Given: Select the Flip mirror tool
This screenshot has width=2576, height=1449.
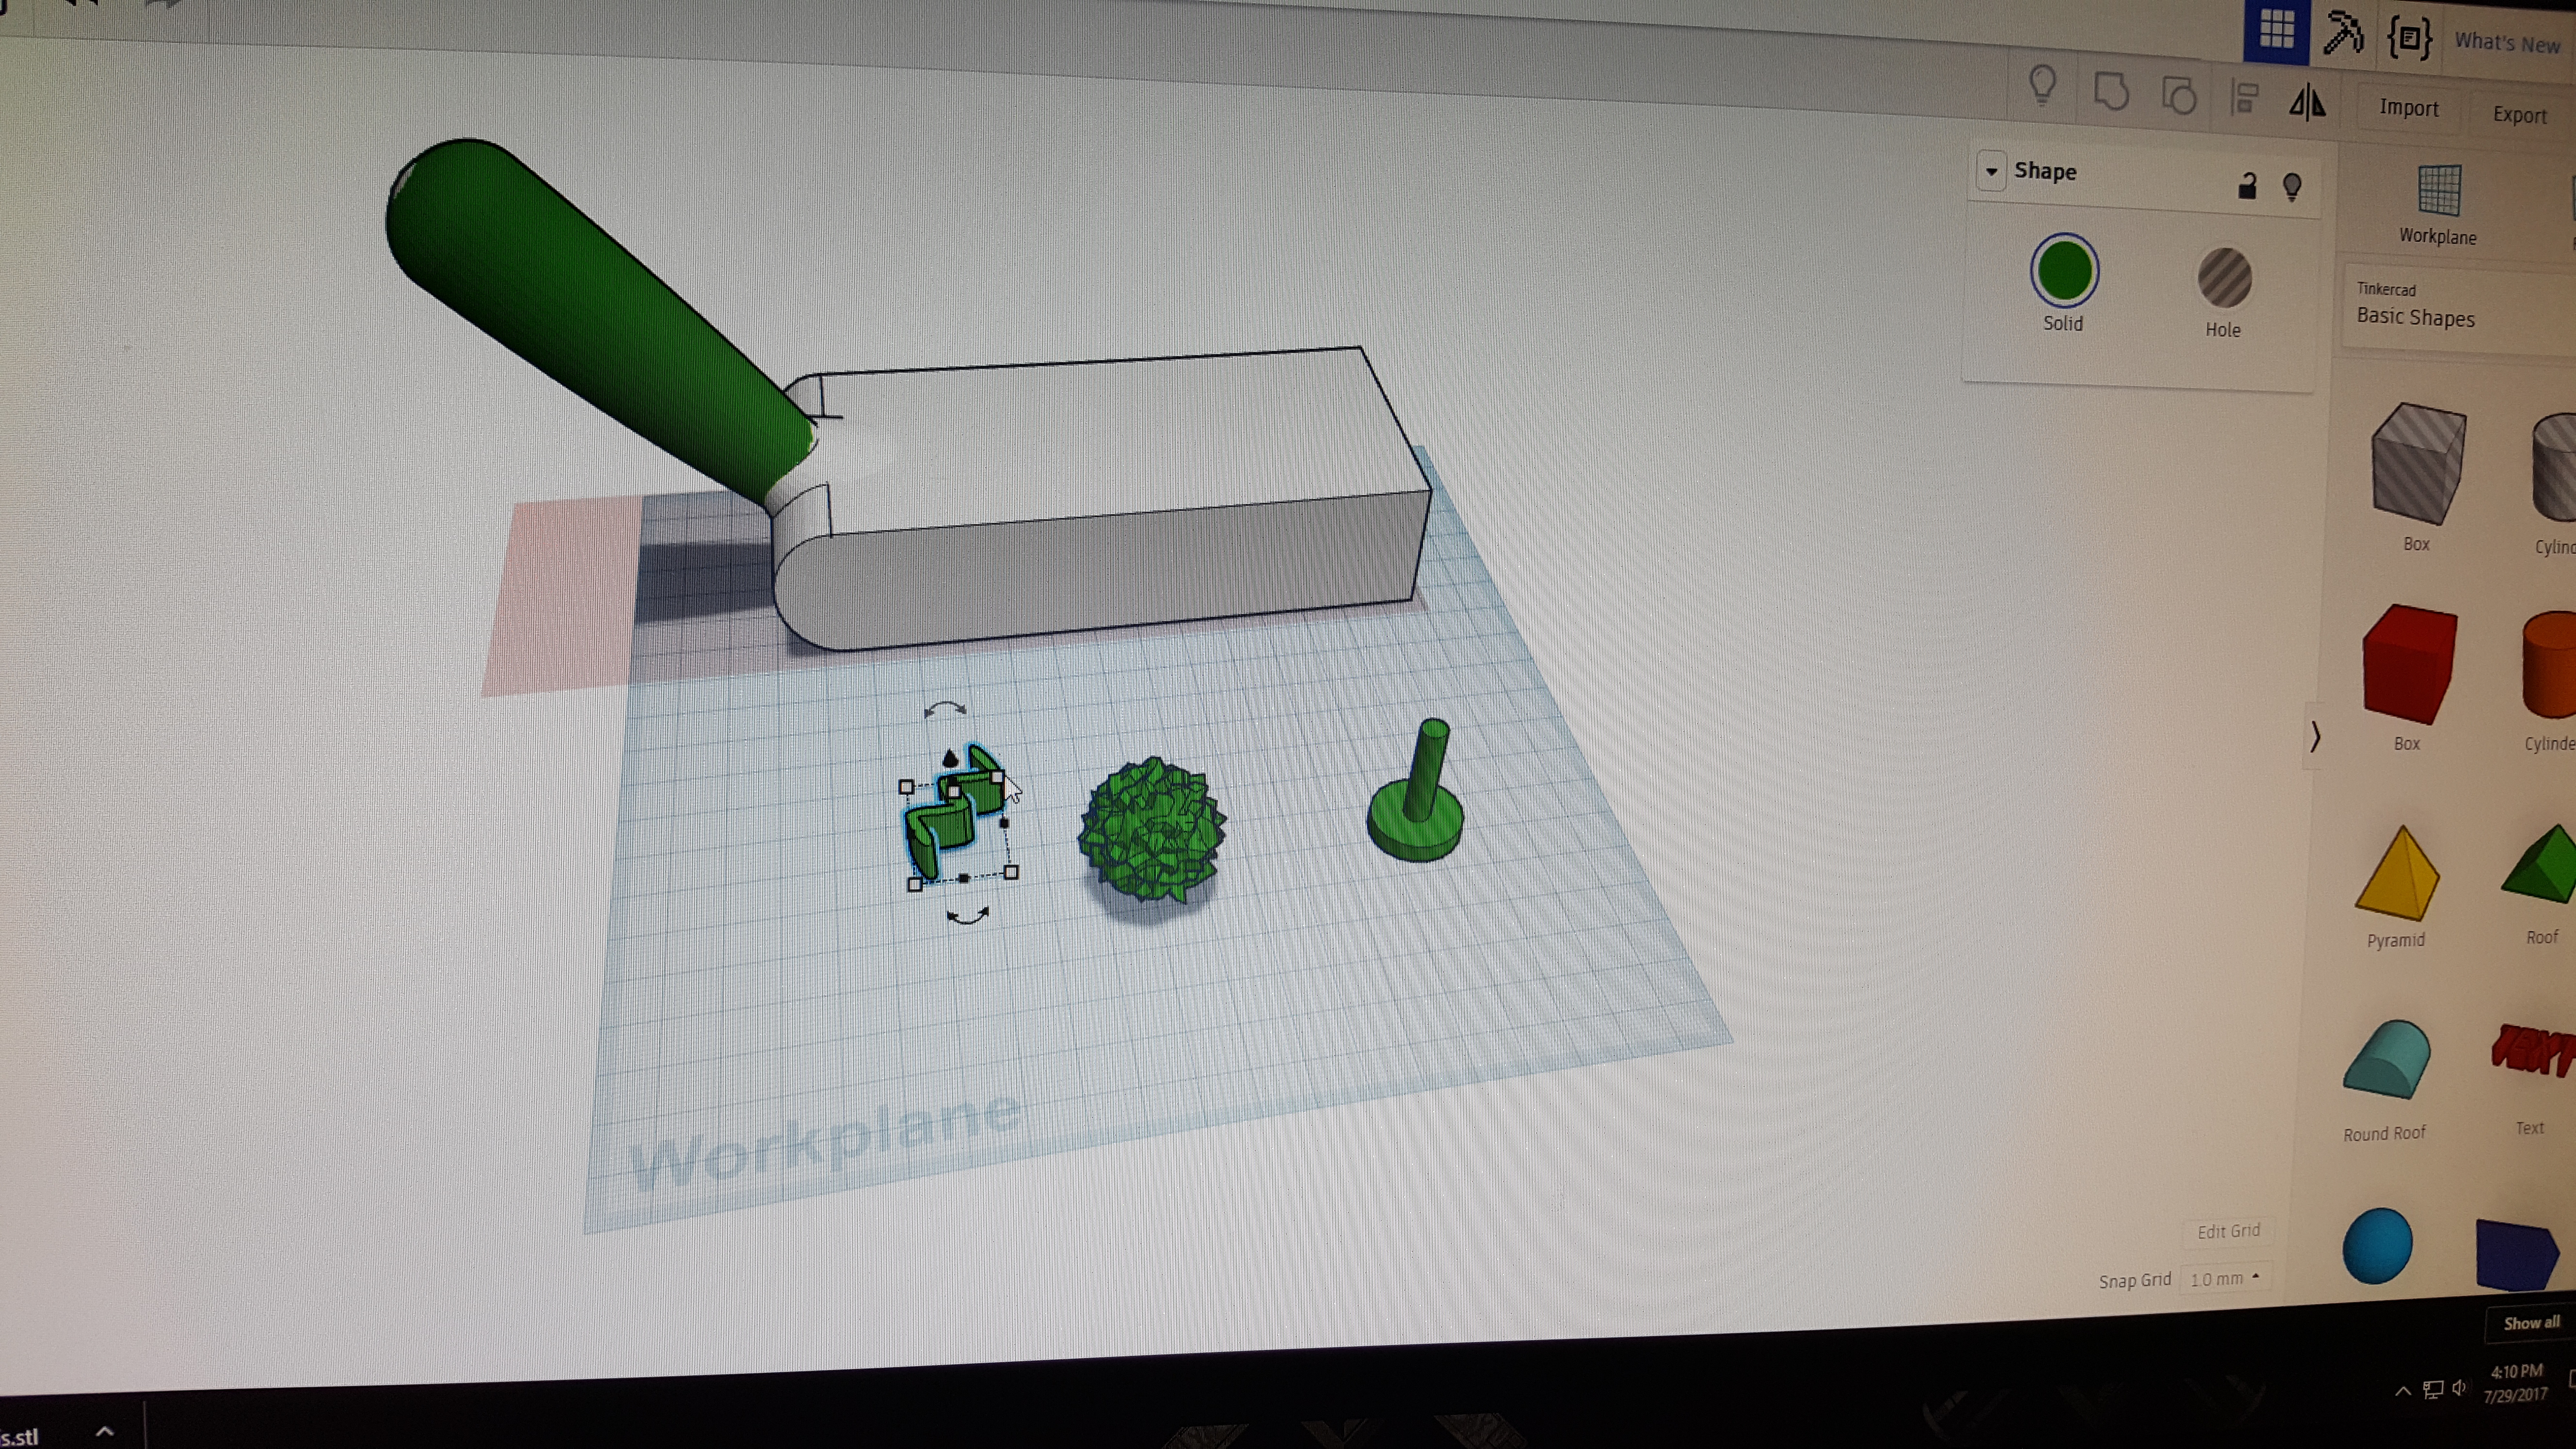Looking at the screenshot, I should [x=2308, y=102].
